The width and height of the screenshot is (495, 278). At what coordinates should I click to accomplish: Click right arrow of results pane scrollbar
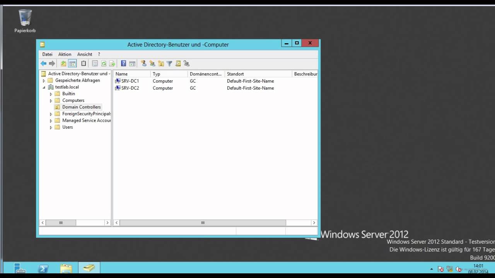pos(314,223)
